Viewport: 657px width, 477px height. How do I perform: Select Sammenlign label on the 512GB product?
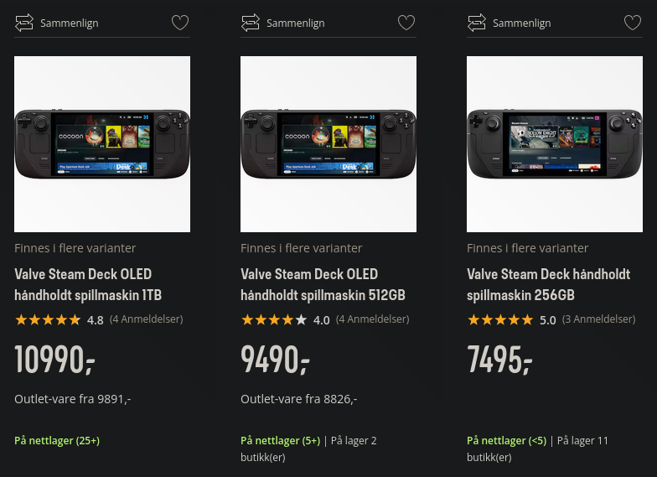tap(295, 23)
